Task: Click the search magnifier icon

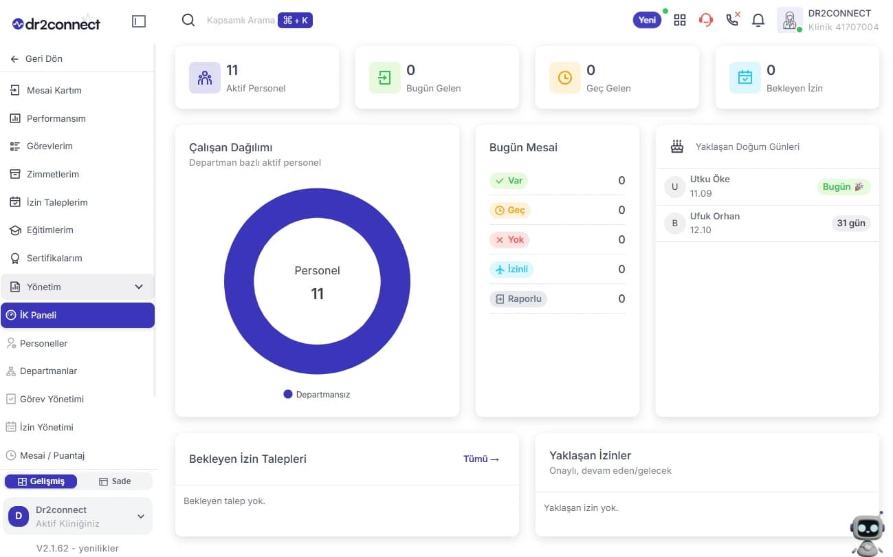Action: pos(188,20)
